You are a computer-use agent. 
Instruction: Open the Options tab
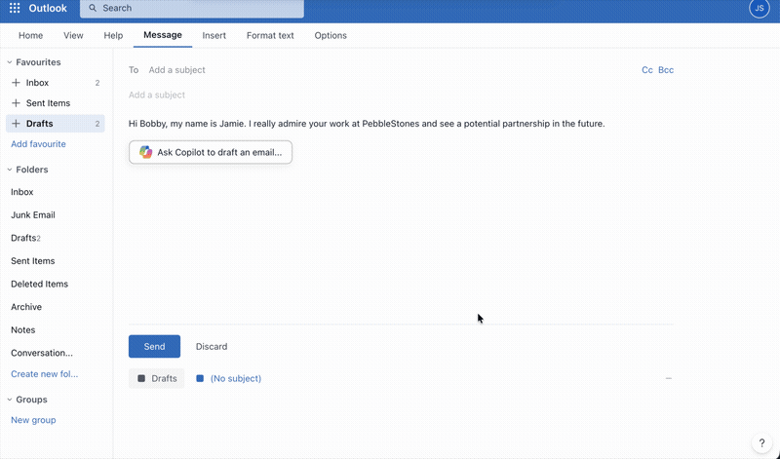point(331,35)
